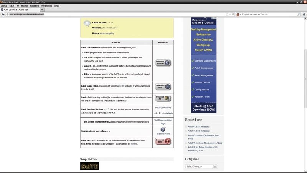
Task: Click the Download AutoIt v3 button
Action: click(x=163, y=63)
